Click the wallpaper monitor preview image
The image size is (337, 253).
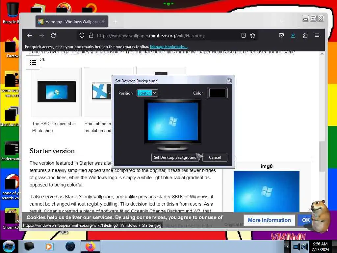coord(173,122)
